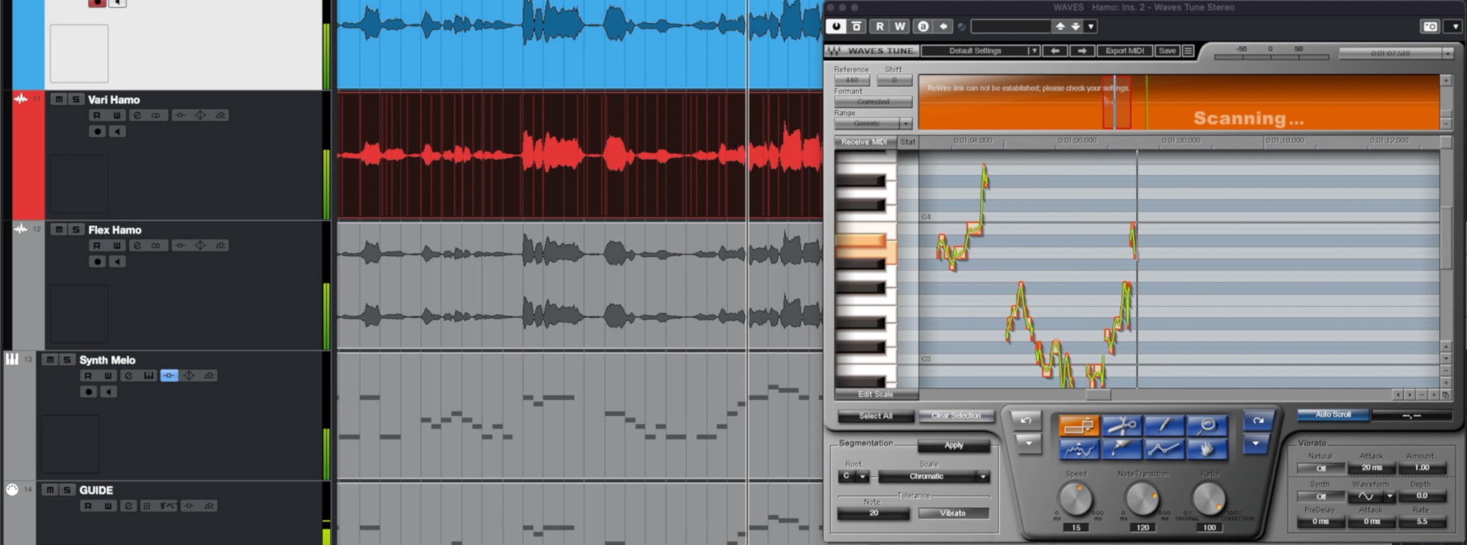Click the Select All button
The height and width of the screenshot is (545, 1467).
876,416
